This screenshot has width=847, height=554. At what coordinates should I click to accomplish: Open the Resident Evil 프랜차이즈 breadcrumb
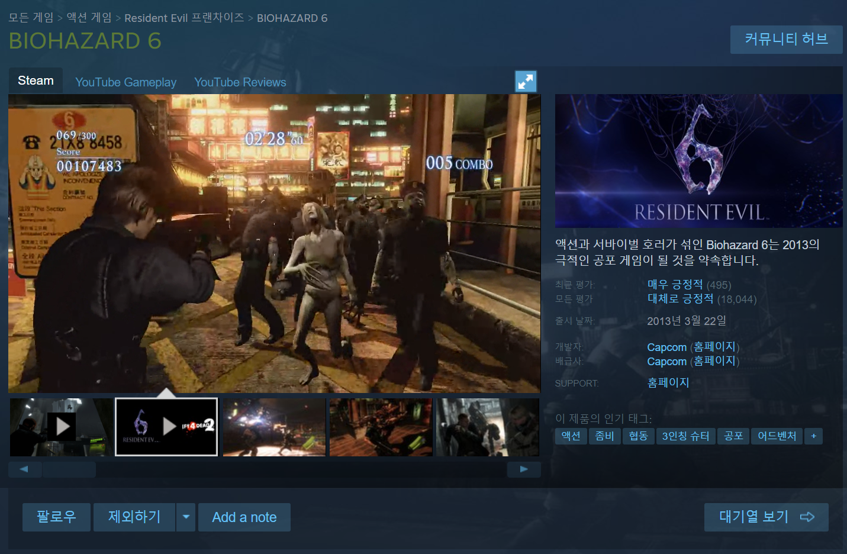184,18
